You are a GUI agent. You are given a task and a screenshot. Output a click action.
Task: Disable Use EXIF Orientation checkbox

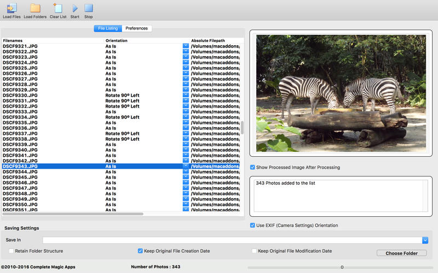tap(252, 225)
